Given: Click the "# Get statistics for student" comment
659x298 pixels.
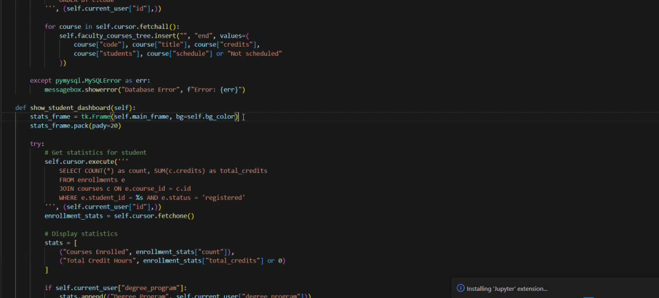Looking at the screenshot, I should click(x=96, y=153).
